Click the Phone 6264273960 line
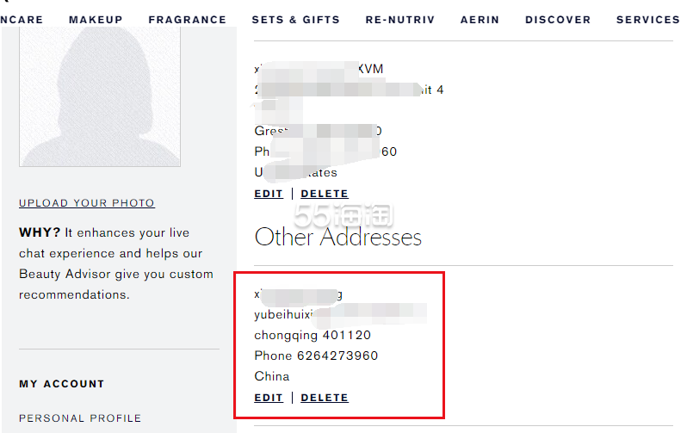The width and height of the screenshot is (687, 433). tap(316, 356)
